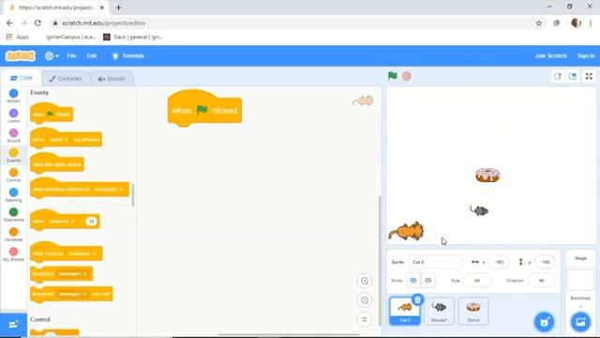Screen dimensions: 600x338
Task: Open the language globe menu
Action: [x=52, y=56]
